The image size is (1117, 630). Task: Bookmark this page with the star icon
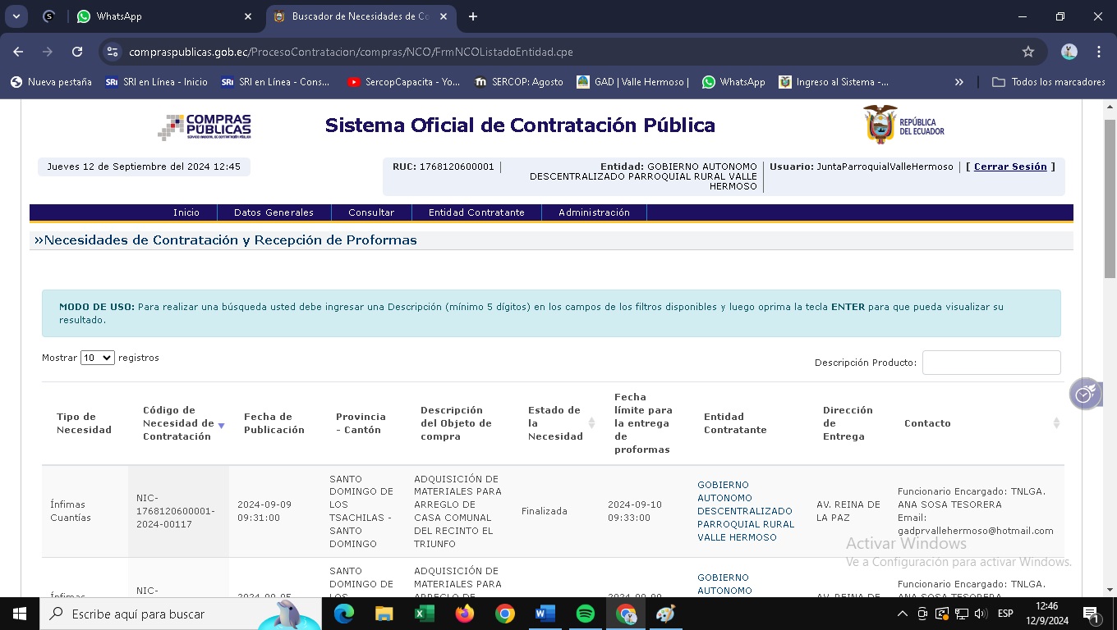coord(1027,52)
